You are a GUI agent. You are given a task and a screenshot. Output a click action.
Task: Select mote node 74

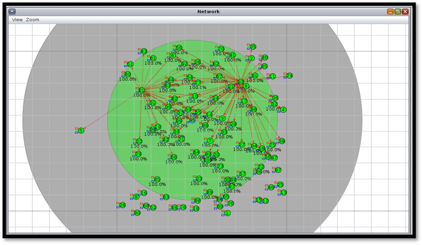[289, 76]
